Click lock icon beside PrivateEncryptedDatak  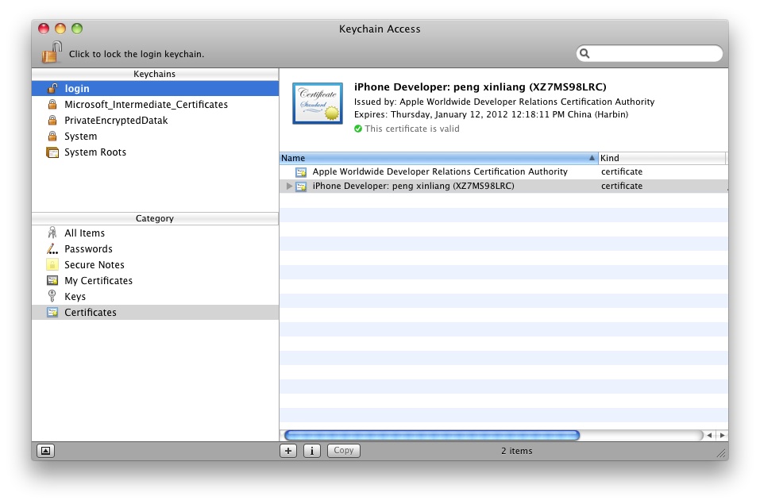[52, 120]
